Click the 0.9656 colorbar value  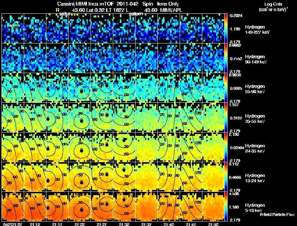[x=235, y=75]
